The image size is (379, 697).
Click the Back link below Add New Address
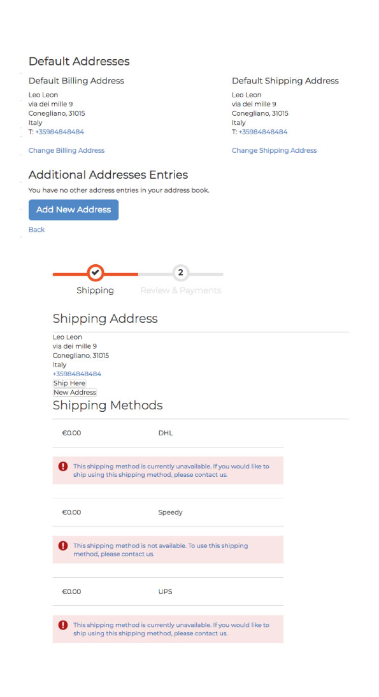(36, 229)
